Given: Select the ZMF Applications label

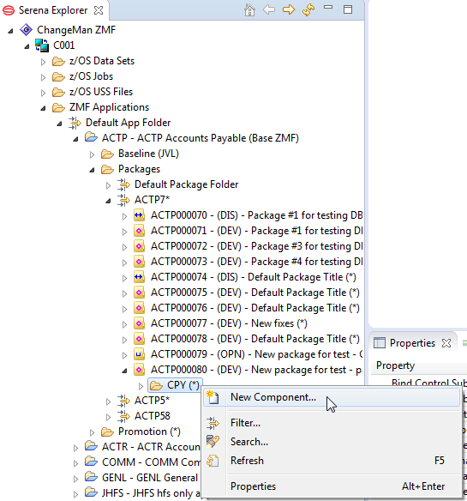Looking at the screenshot, I should pos(109,107).
